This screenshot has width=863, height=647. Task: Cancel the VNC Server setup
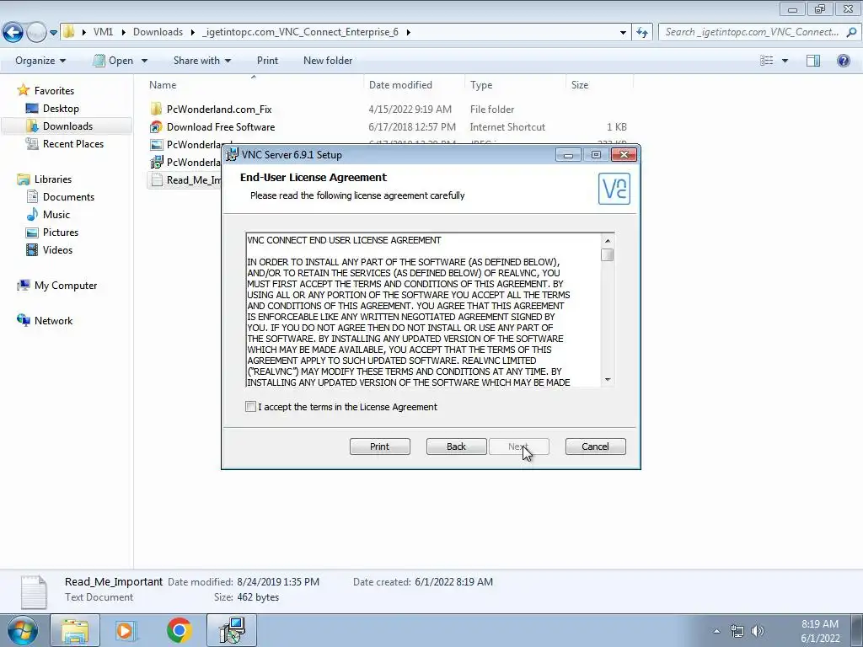pos(596,446)
